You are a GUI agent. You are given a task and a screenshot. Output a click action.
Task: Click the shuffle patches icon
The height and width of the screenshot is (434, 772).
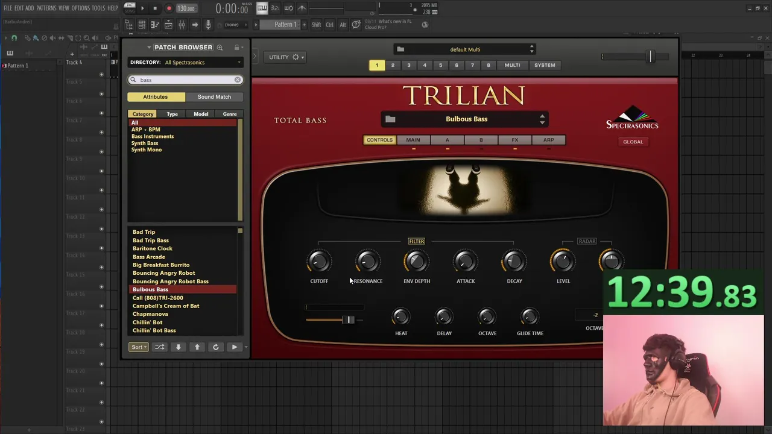(159, 347)
